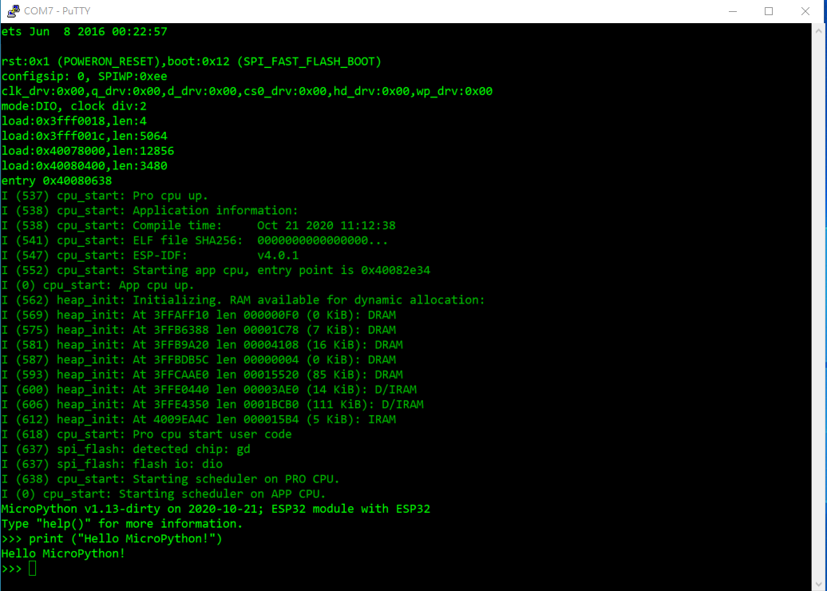The height and width of the screenshot is (591, 827).
Task: Click the 'At 4009EA4C len 000015B4' line
Action: click(x=198, y=419)
